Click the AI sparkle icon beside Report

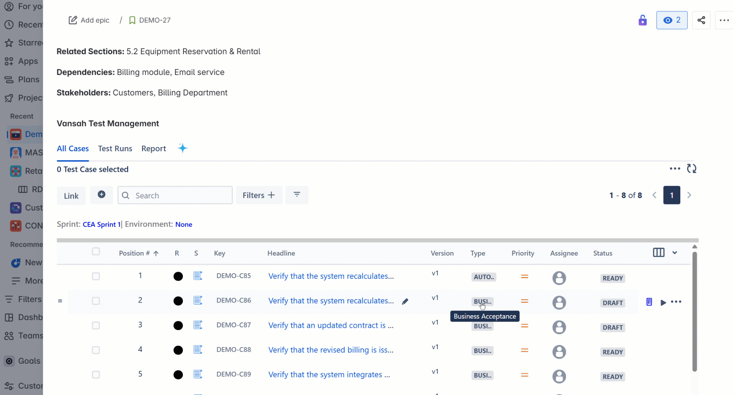(x=182, y=148)
